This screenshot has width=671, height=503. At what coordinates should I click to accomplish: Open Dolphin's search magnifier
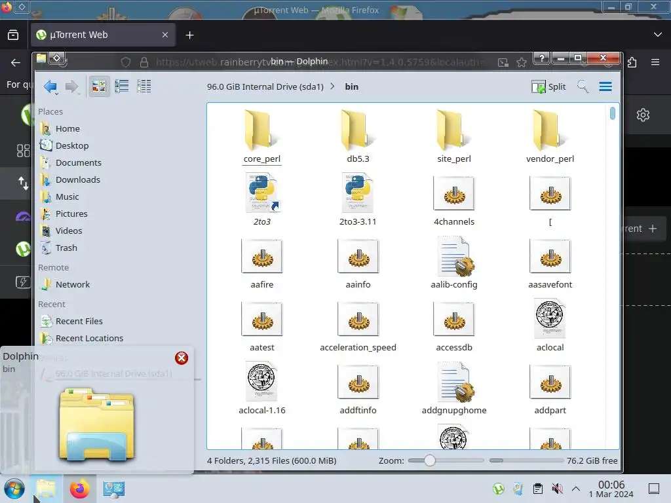point(583,87)
